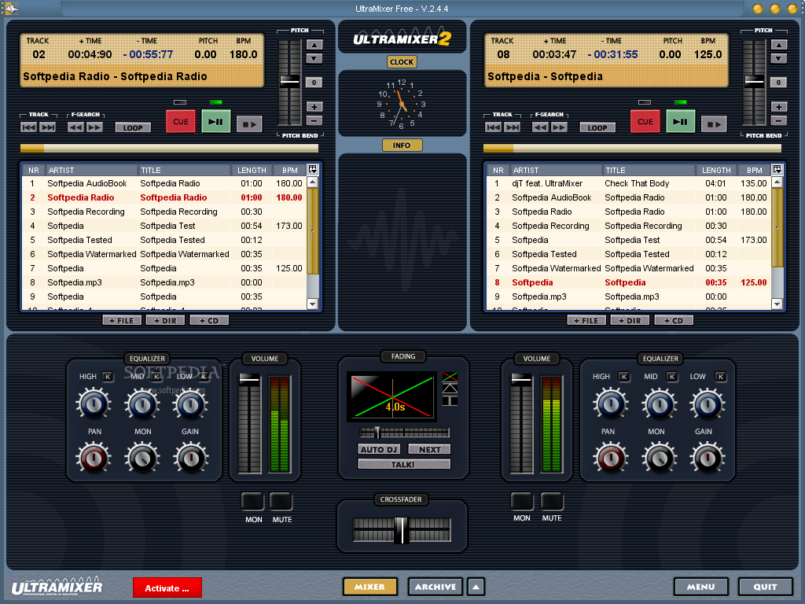
Task: Click red CUE button on right deck
Action: pos(645,122)
